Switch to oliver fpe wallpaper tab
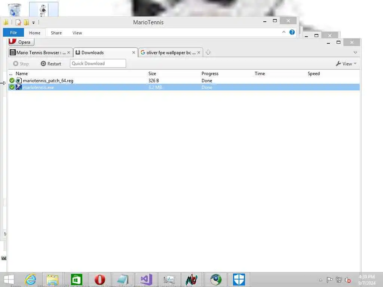The image size is (383, 287). click(x=168, y=52)
